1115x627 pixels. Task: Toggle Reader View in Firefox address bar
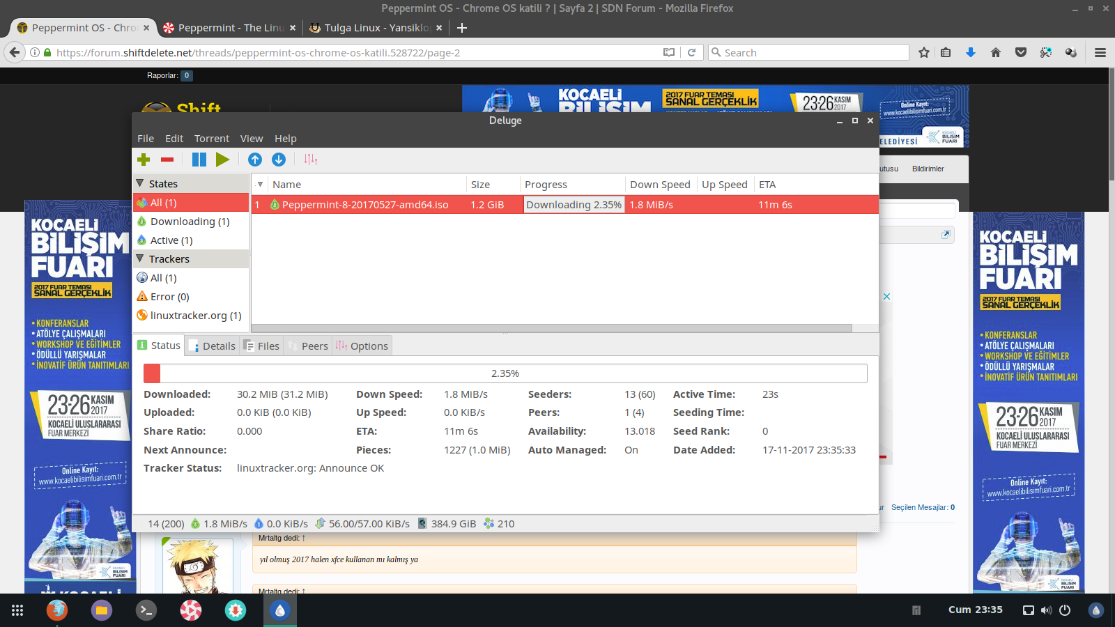[x=669, y=53]
